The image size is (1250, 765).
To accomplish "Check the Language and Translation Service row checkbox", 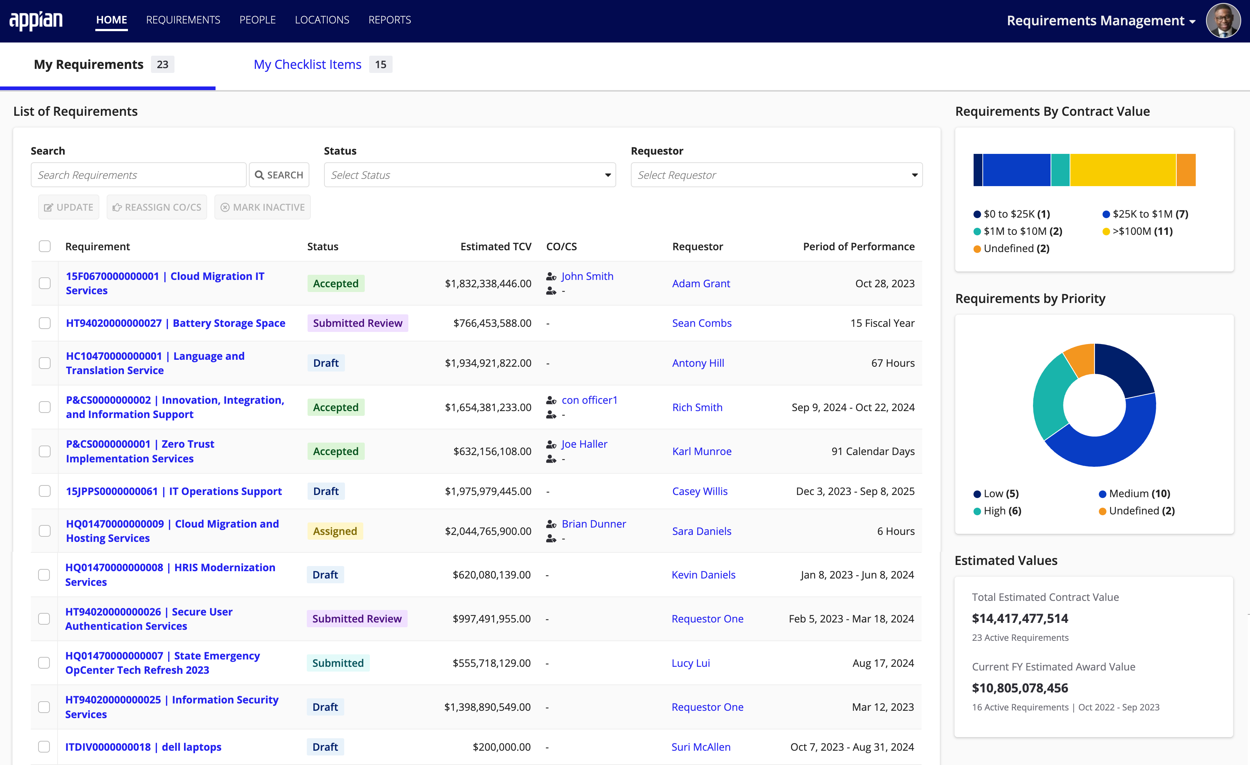I will coord(45,363).
